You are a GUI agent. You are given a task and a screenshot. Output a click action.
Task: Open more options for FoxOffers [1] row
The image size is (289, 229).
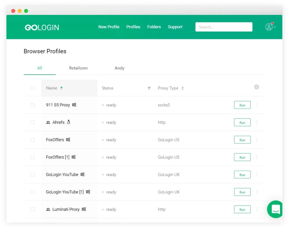pyautogui.click(x=257, y=157)
